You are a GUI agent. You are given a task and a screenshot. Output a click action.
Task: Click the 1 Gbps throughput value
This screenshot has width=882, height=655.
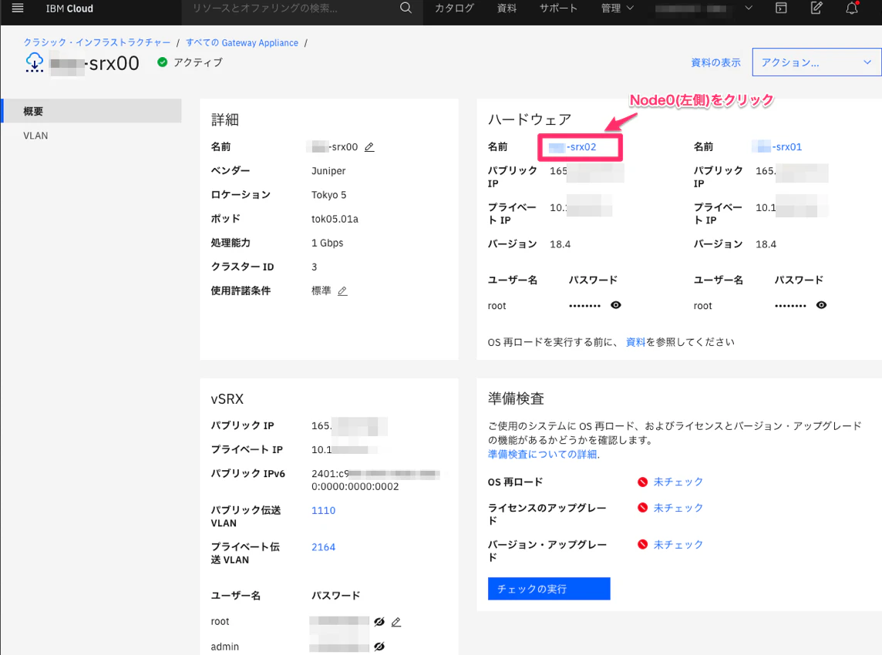328,243
